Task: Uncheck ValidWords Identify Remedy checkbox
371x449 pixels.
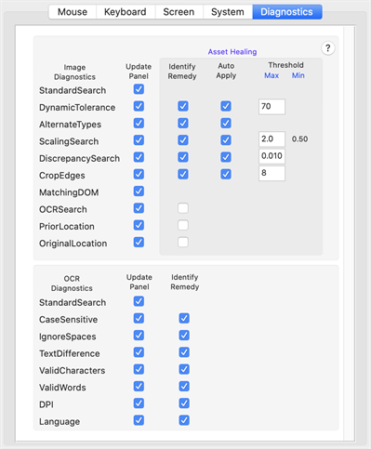Action: tap(184, 387)
